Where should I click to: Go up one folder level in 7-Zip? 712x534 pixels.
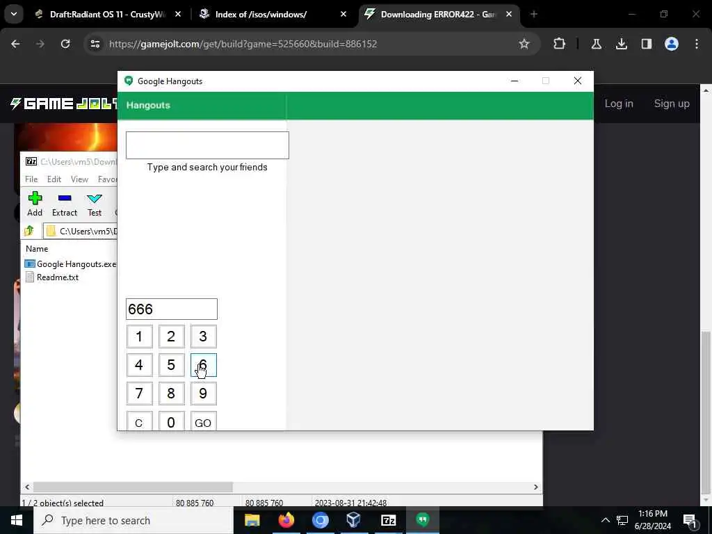[x=29, y=231]
